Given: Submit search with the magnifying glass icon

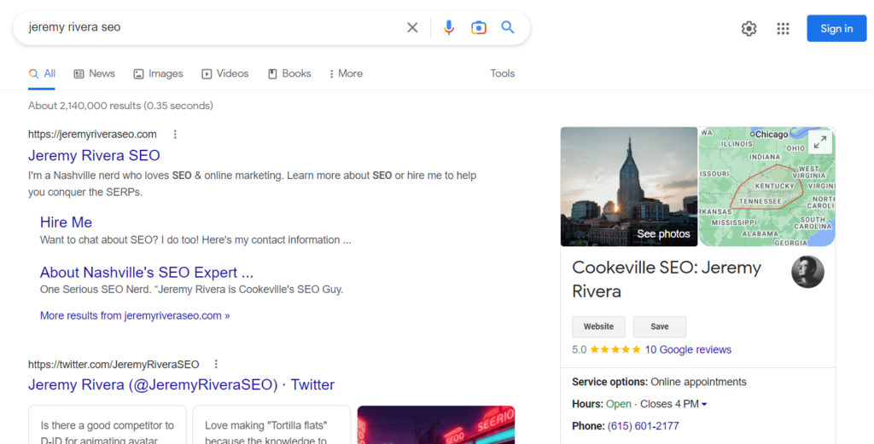Looking at the screenshot, I should point(507,27).
